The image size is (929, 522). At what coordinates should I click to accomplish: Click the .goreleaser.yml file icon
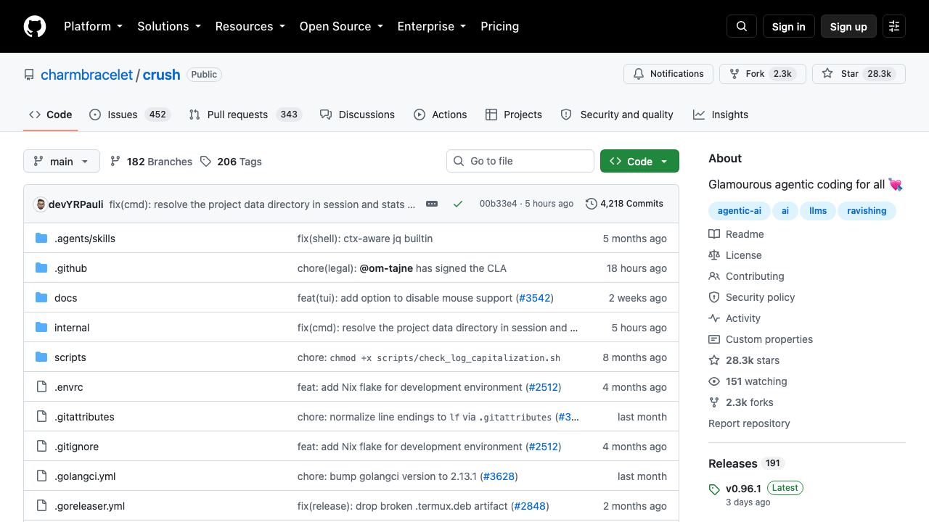[x=41, y=506]
